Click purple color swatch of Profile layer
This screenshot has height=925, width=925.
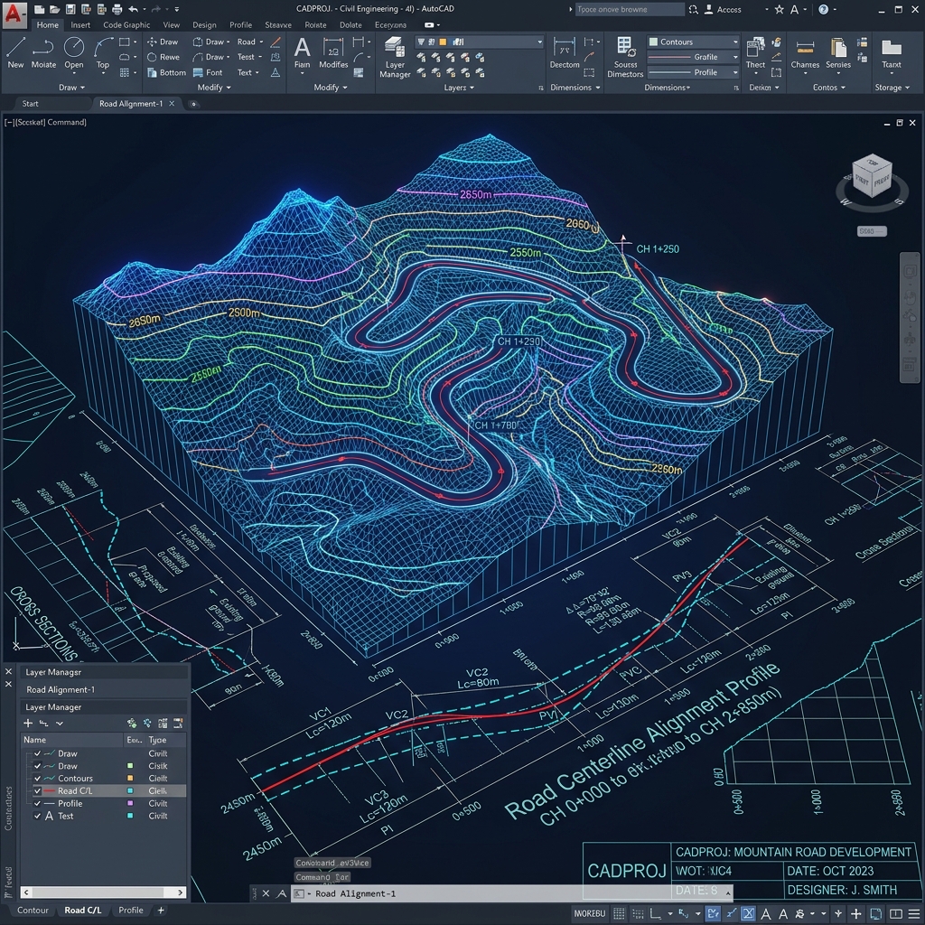pyautogui.click(x=130, y=803)
